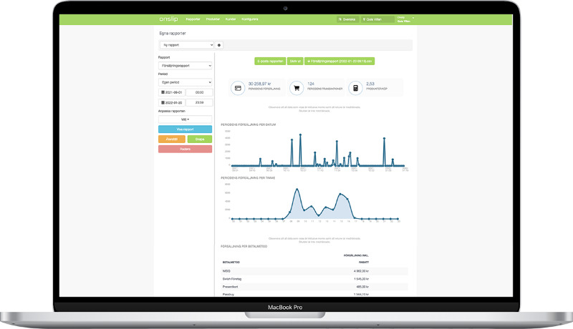Open the Välj customize report dropdown
The image size is (573, 329).
[x=185, y=119]
